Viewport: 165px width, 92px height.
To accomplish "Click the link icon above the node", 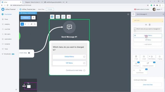I will coord(58,17).
